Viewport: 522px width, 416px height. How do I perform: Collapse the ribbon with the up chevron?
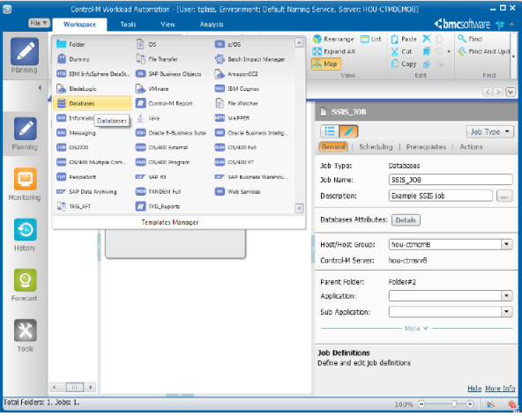[511, 25]
